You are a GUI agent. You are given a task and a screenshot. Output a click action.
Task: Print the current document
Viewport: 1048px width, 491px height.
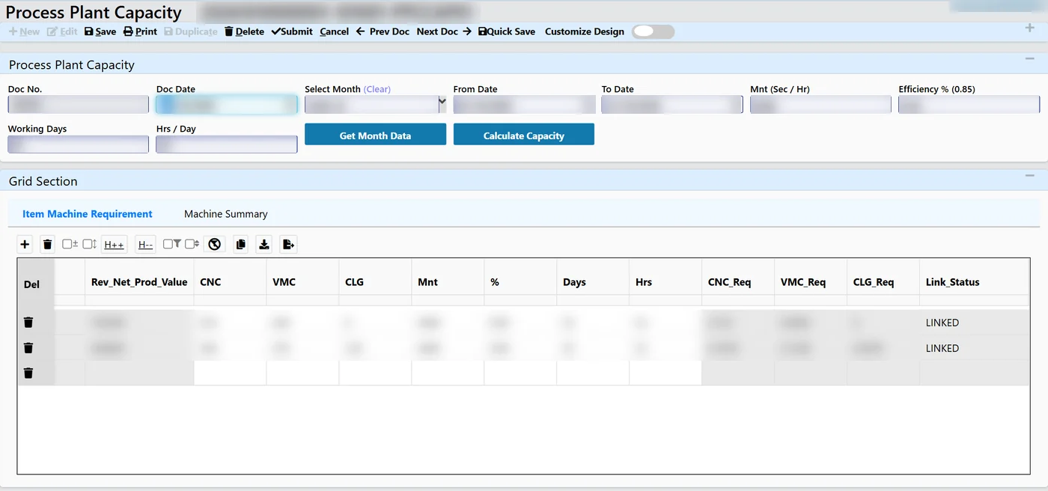pos(140,31)
